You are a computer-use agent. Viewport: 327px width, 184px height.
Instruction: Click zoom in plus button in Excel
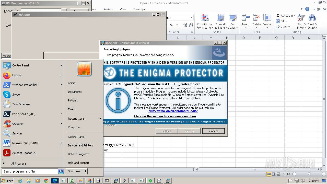(324, 174)
